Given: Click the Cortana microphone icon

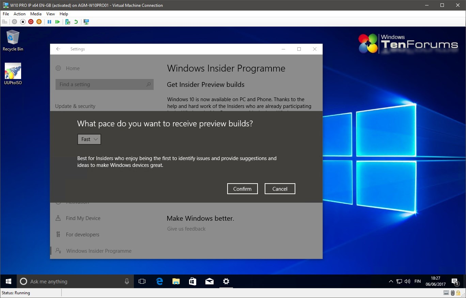Looking at the screenshot, I should pos(127,281).
